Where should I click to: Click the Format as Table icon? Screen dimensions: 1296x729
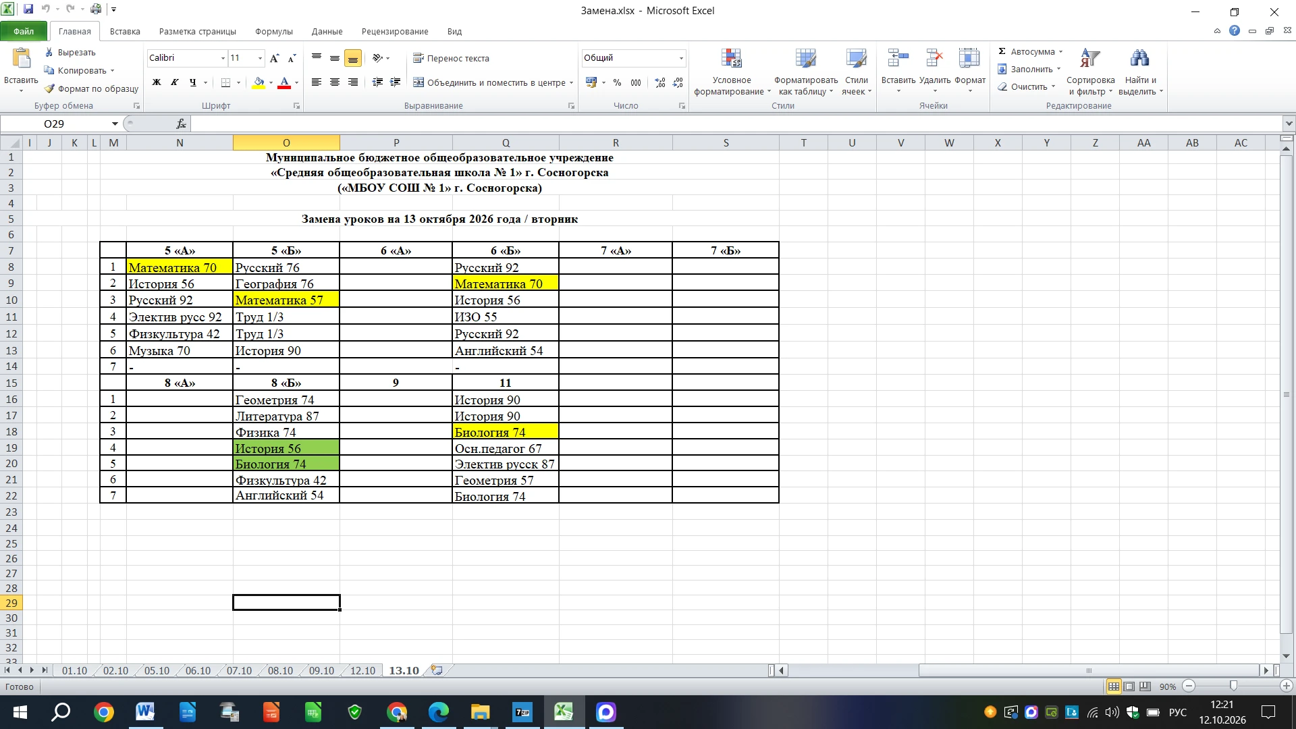[806, 59]
